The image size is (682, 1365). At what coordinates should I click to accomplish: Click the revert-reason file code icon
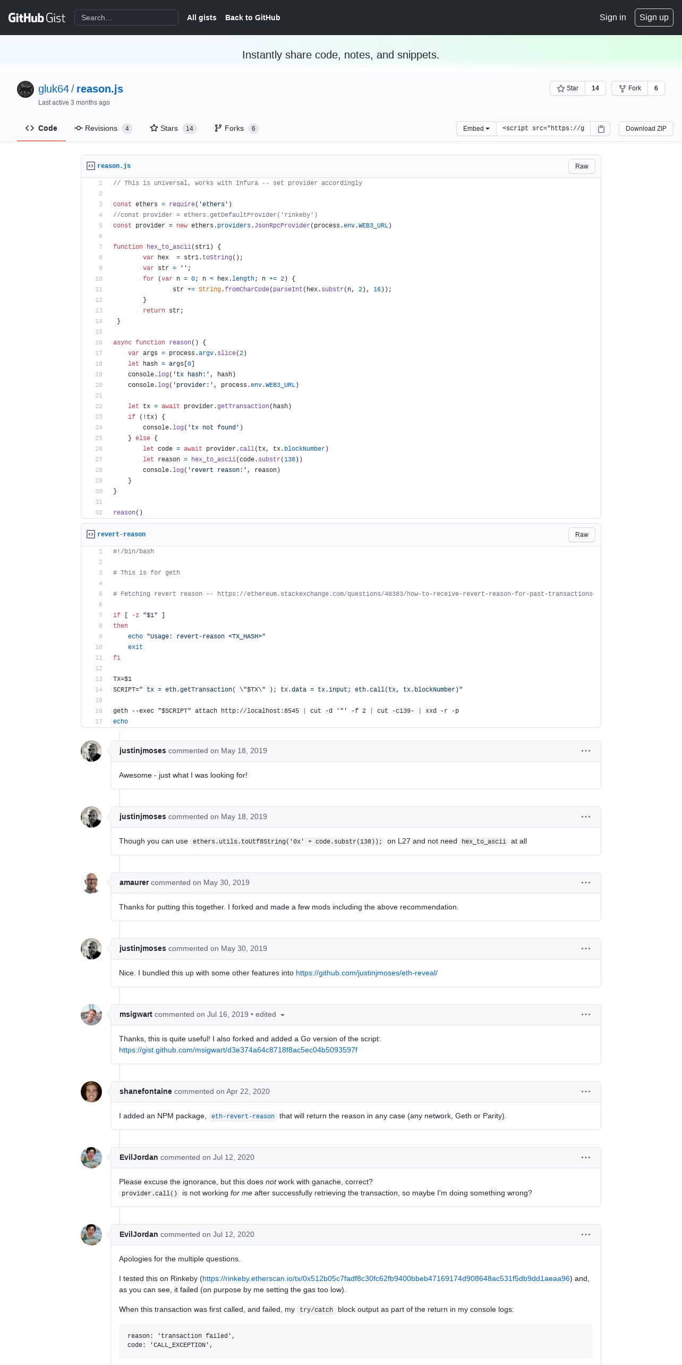[91, 534]
